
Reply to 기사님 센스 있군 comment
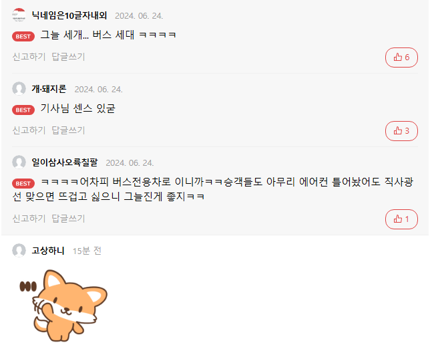point(68,130)
